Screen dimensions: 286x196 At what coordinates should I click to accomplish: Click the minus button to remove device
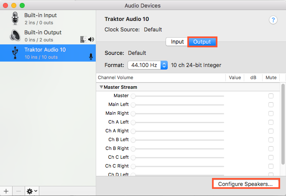point(18,191)
